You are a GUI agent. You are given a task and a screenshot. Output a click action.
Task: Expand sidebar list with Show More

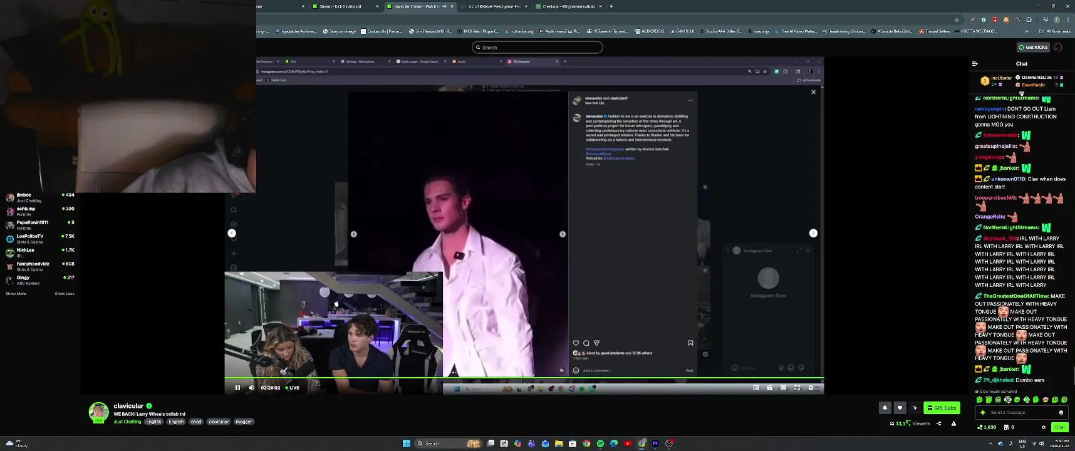pos(16,294)
